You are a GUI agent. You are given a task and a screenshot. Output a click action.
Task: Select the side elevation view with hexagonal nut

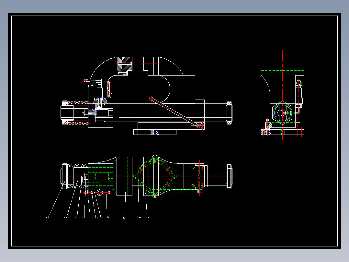click(282, 95)
